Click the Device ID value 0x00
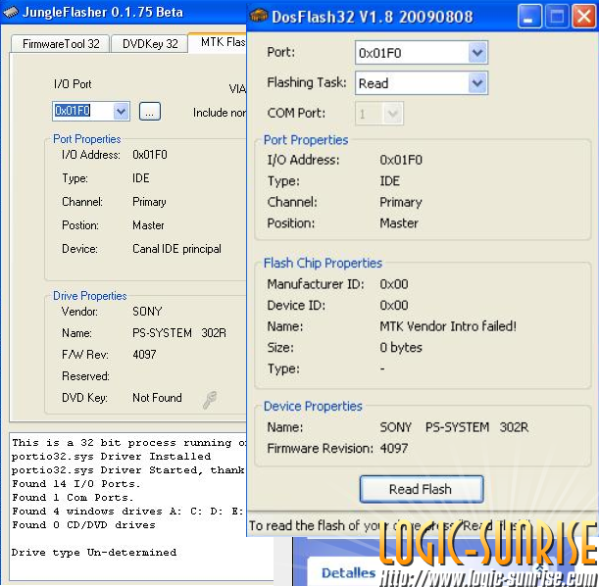 pyautogui.click(x=394, y=305)
